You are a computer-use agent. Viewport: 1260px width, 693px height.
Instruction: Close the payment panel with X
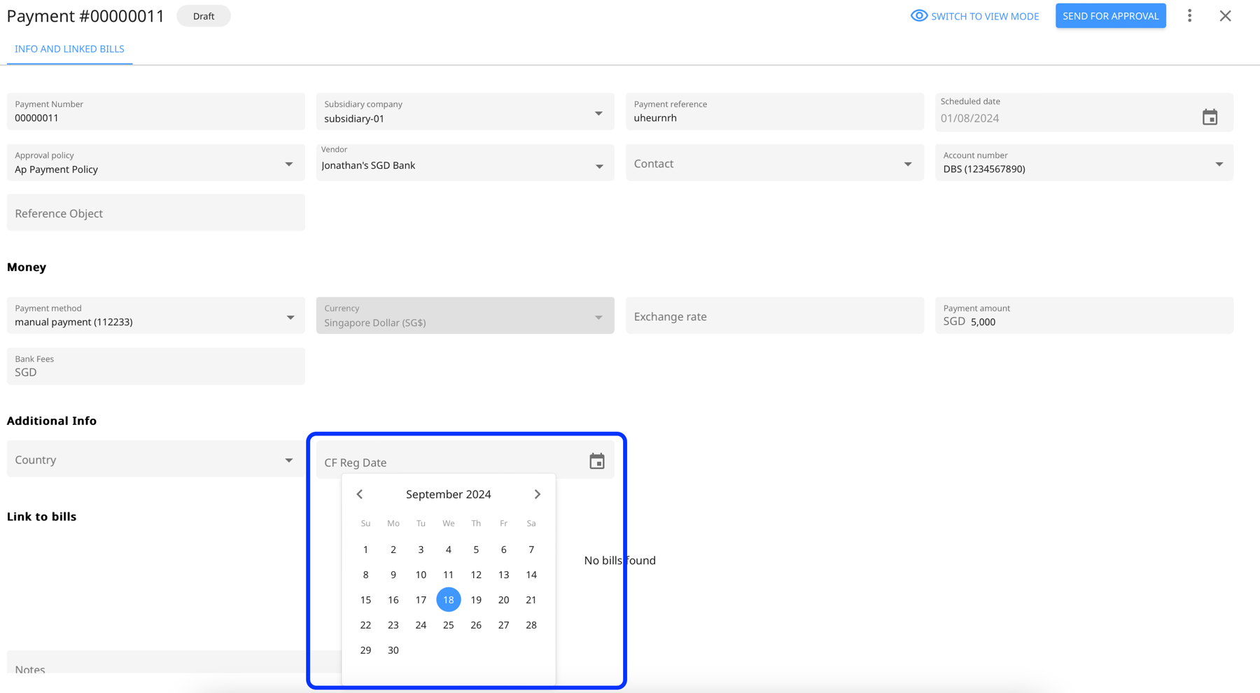point(1225,15)
